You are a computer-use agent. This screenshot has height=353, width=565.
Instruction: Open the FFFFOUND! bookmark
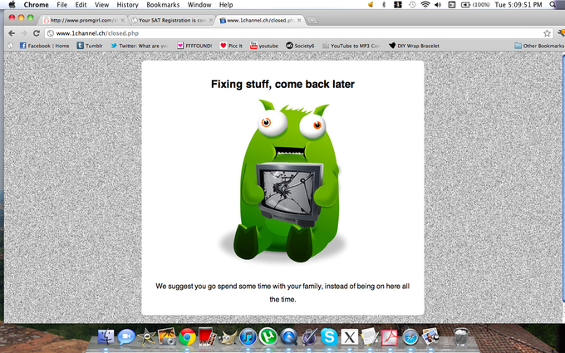194,46
